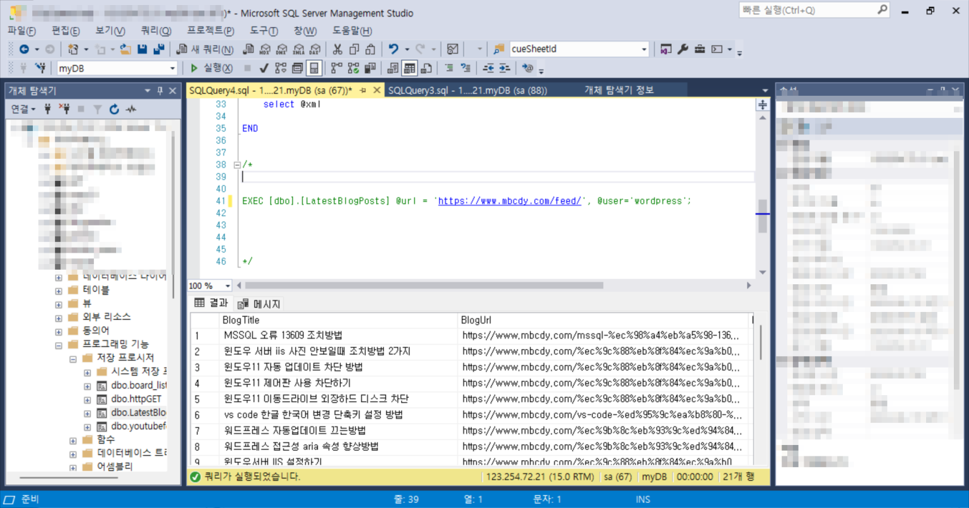969x508 pixels.
Task: Click the Cut scissors icon
Action: point(338,49)
